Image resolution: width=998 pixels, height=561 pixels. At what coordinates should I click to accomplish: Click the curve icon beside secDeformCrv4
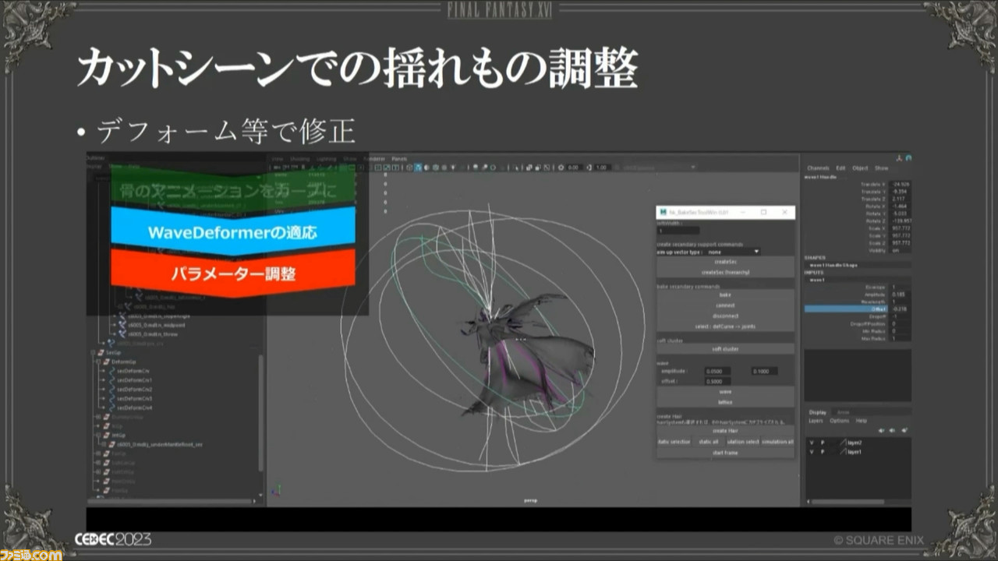(x=111, y=408)
